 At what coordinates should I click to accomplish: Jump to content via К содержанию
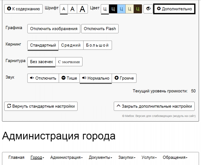[x=24, y=9]
